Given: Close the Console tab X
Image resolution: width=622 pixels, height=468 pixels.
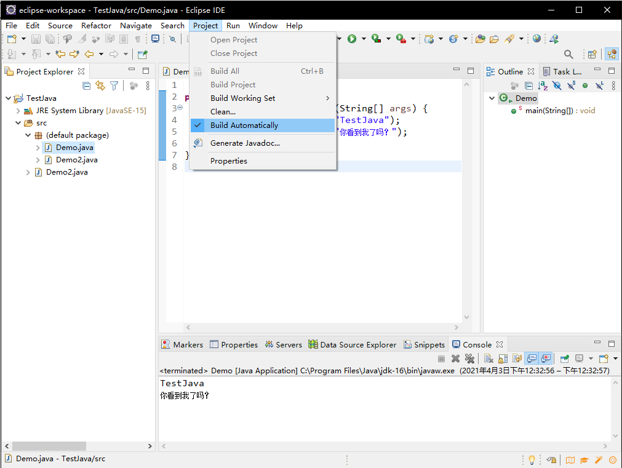Looking at the screenshot, I should (500, 344).
